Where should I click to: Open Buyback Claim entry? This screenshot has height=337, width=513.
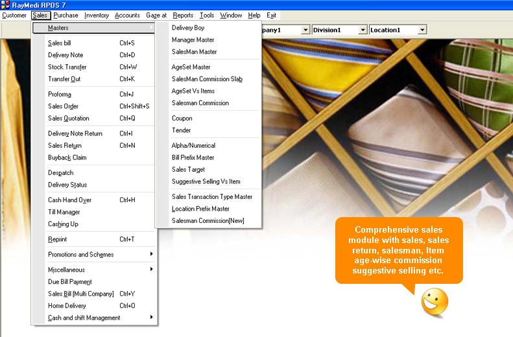click(x=94, y=157)
